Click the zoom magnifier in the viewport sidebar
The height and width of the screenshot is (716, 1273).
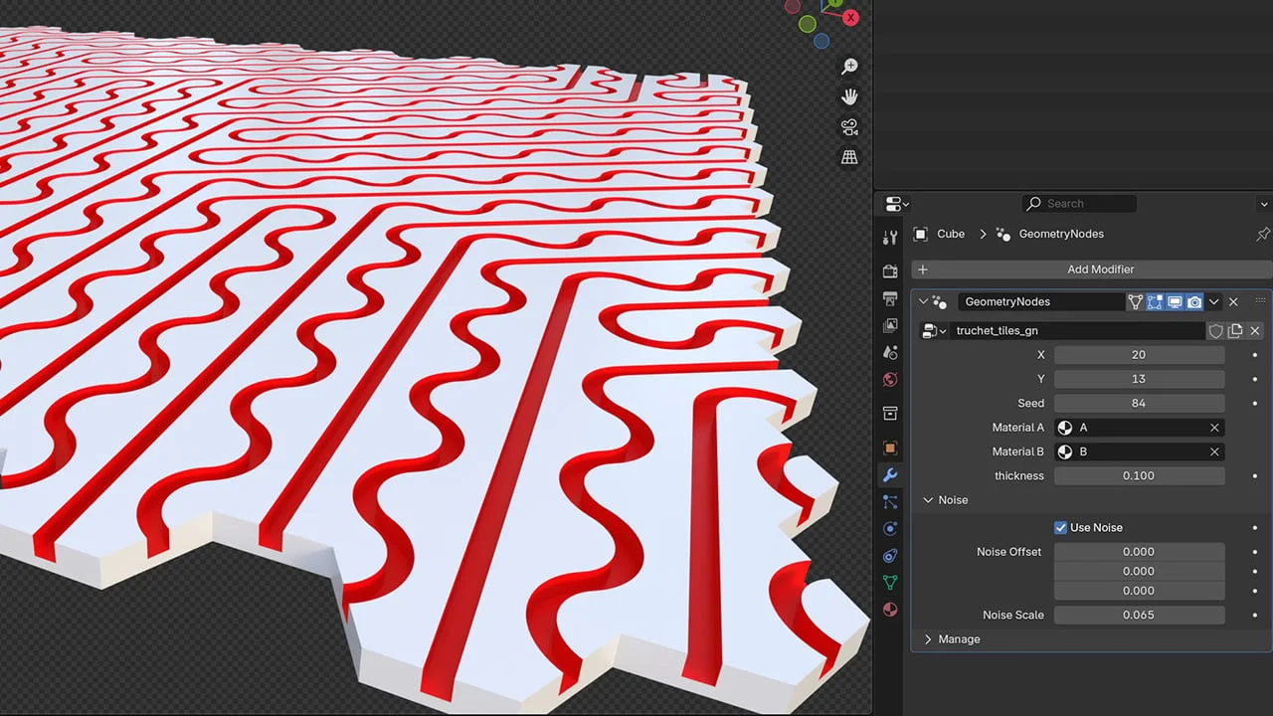pyautogui.click(x=848, y=66)
